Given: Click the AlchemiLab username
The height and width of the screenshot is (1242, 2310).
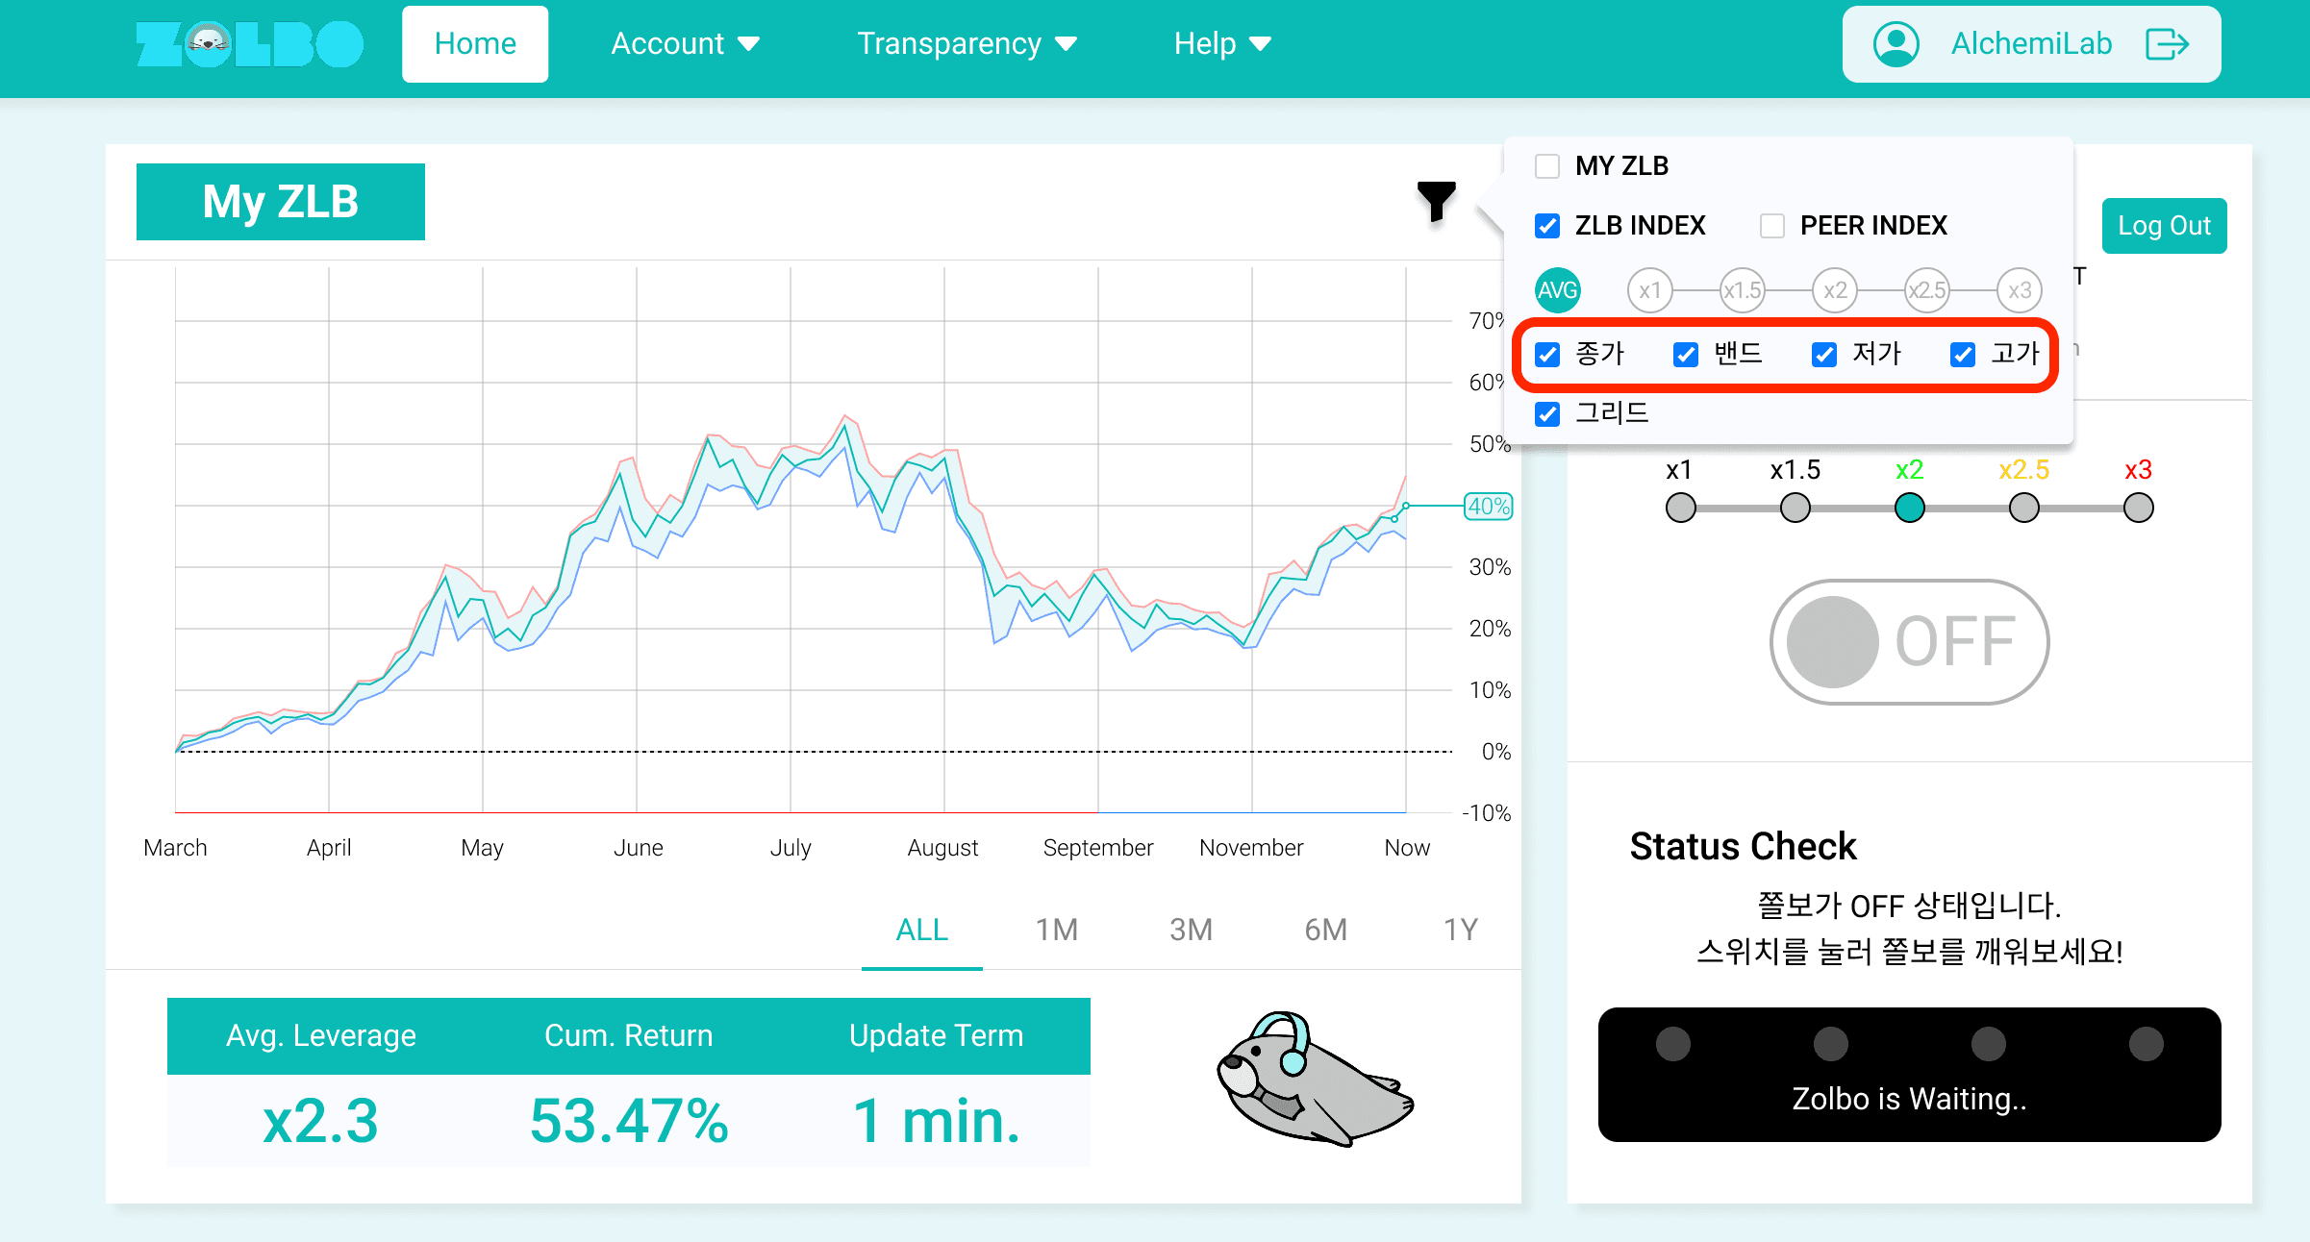Looking at the screenshot, I should [2031, 44].
